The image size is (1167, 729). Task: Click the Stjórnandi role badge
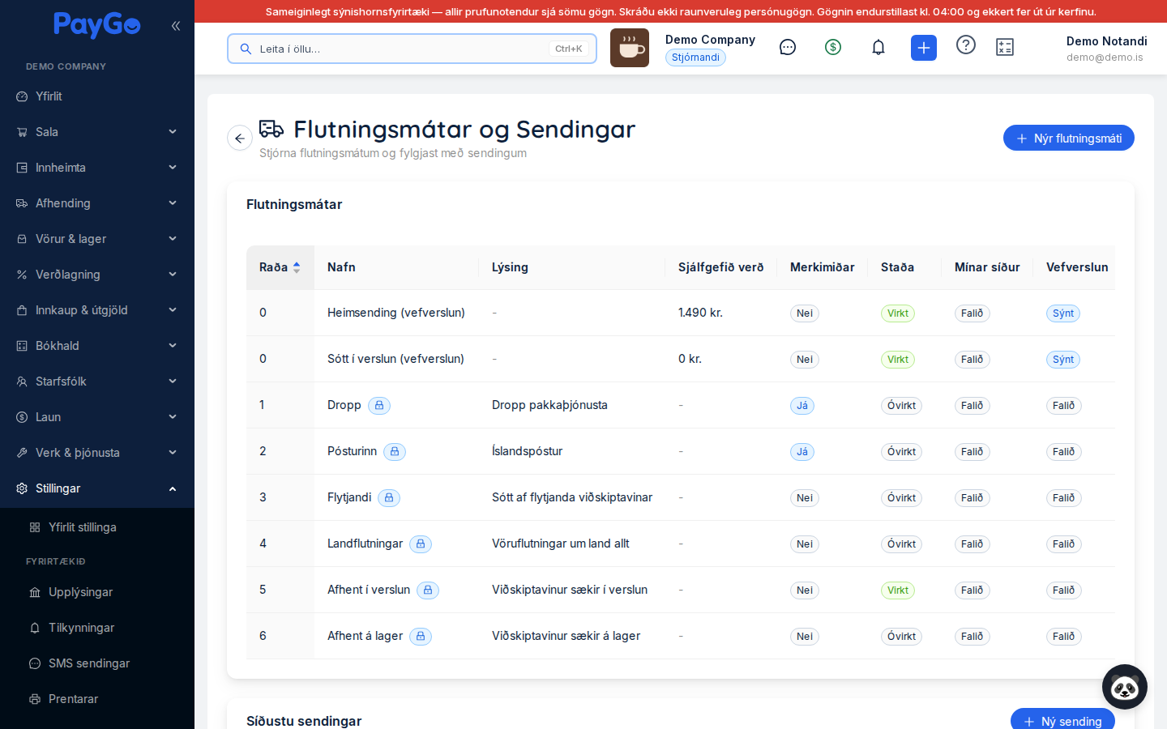[x=695, y=58]
